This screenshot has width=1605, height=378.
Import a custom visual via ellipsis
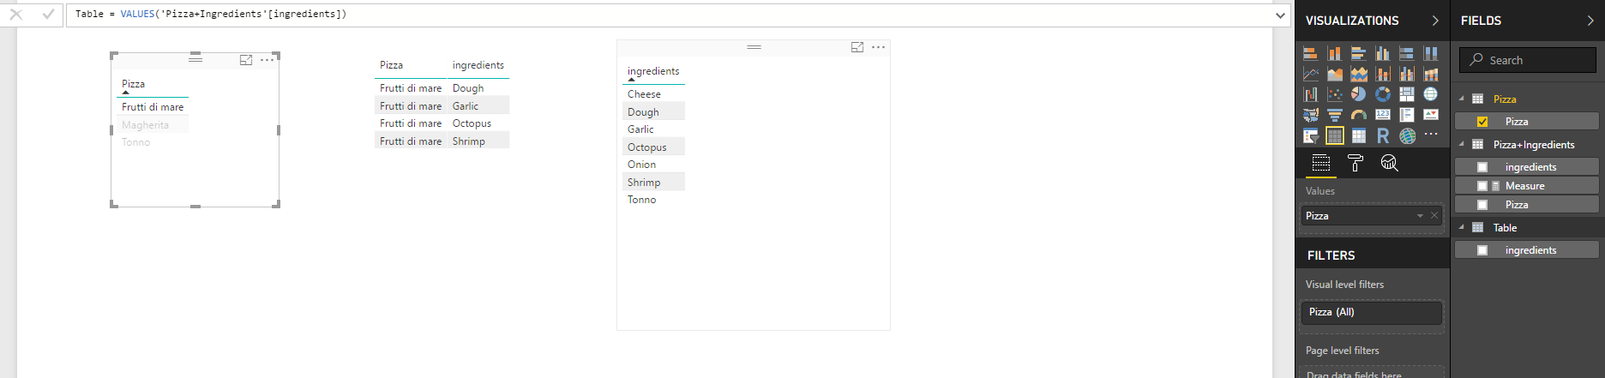(x=1431, y=134)
